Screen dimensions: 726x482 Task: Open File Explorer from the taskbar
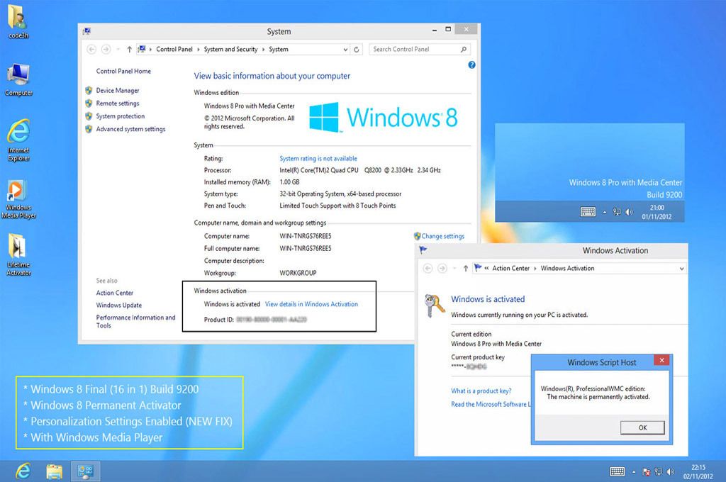pyautogui.click(x=54, y=471)
